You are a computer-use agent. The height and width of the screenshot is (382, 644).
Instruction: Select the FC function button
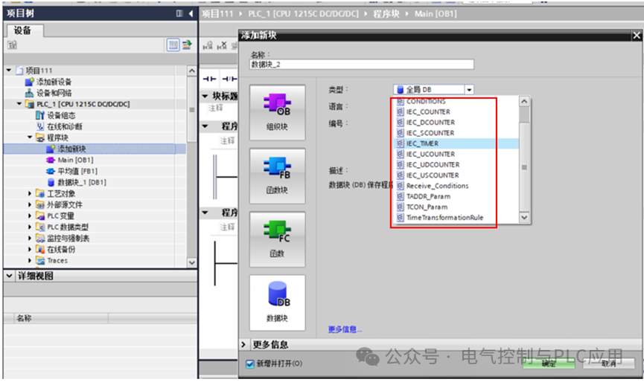277,239
